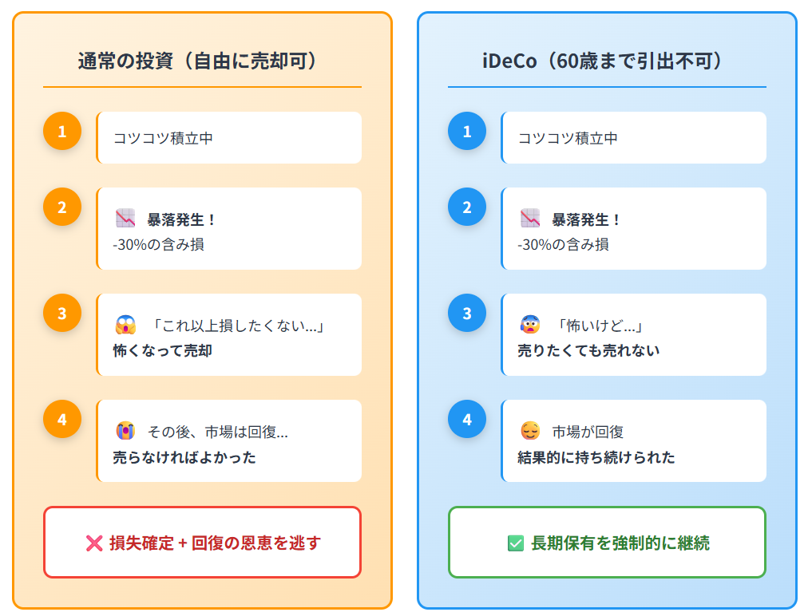Click the crying face emoji in step 4
Image resolution: width=812 pixels, height=616 pixels.
click(x=125, y=431)
